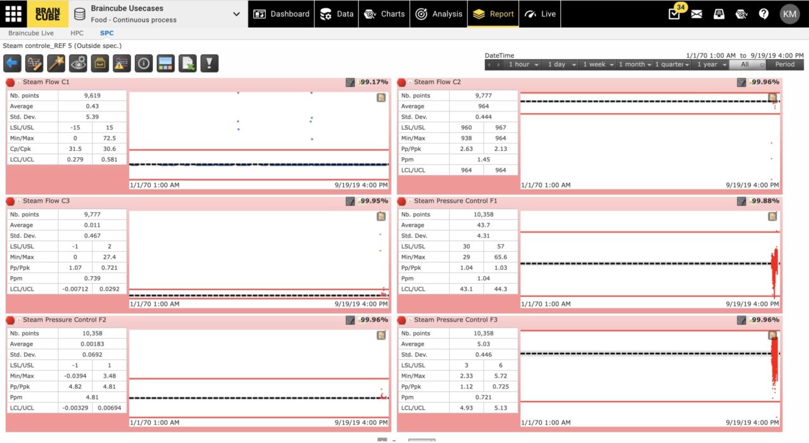The width and height of the screenshot is (809, 443).
Task: Click the help question mark icon
Action: click(x=764, y=14)
